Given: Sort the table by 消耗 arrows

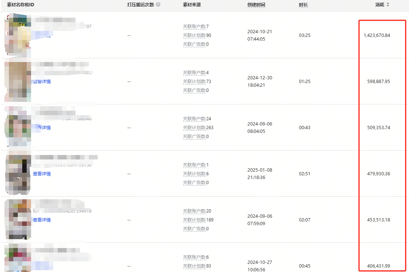Looking at the screenshot, I should click(x=388, y=5).
